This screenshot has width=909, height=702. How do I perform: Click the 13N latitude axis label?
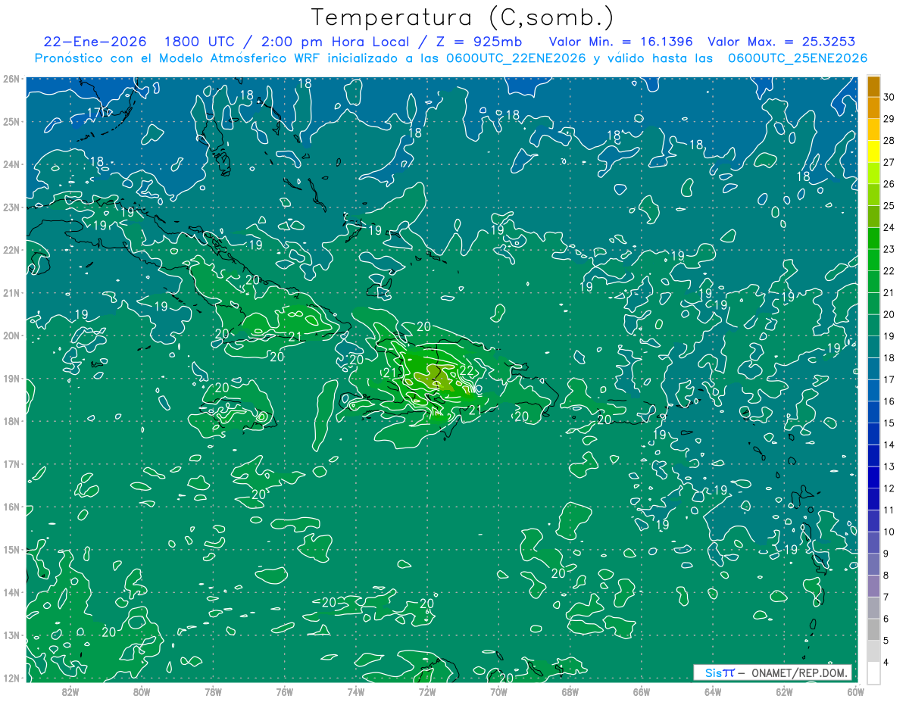[x=11, y=635]
